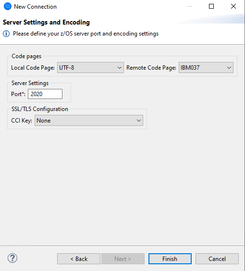
Task: Click the help question mark icon
Action: (12, 258)
